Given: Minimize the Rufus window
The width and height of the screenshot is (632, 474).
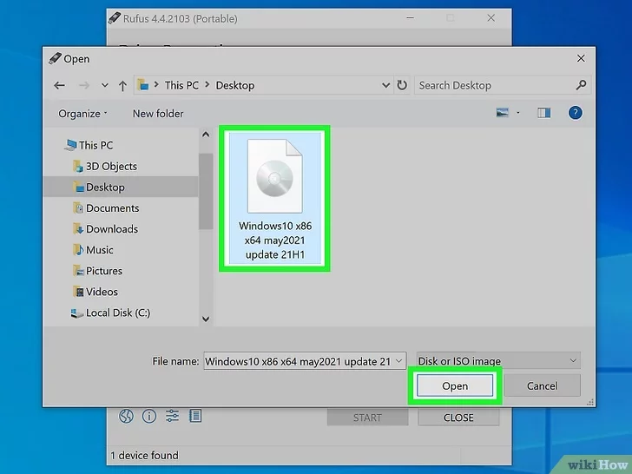Looking at the screenshot, I should [x=410, y=18].
